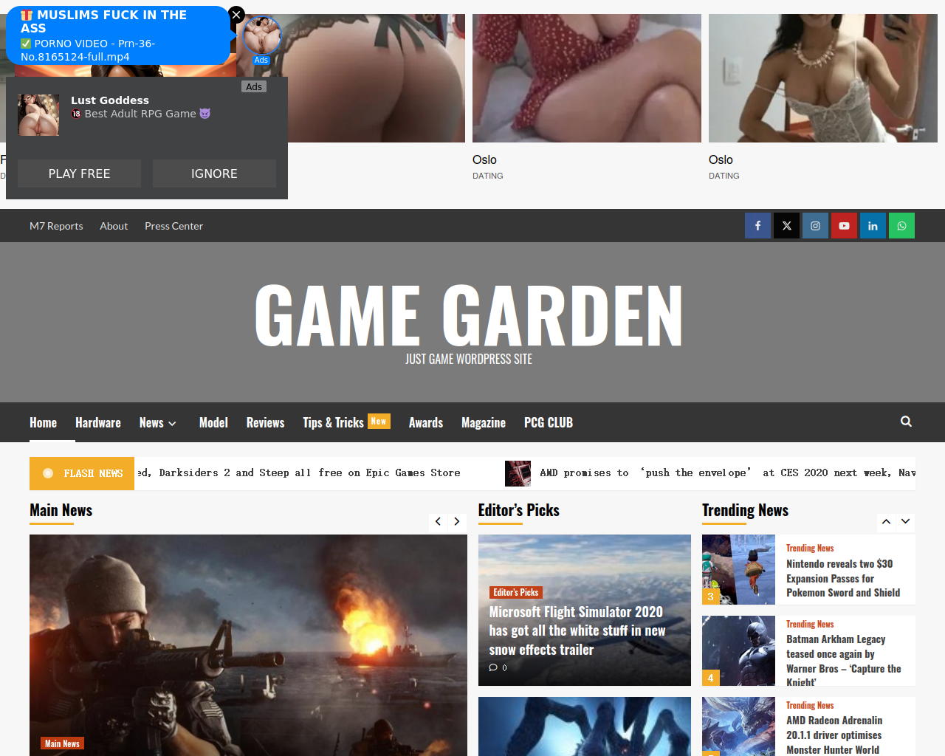The width and height of the screenshot is (945, 756).
Task: Click the Batman article thumbnail
Action: pos(738,650)
